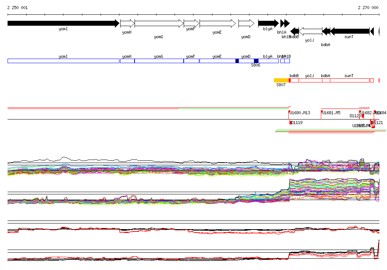The height and width of the screenshot is (270, 387).
Task: Click the U1680.M13 upshift marker label
Action: tap(300, 113)
